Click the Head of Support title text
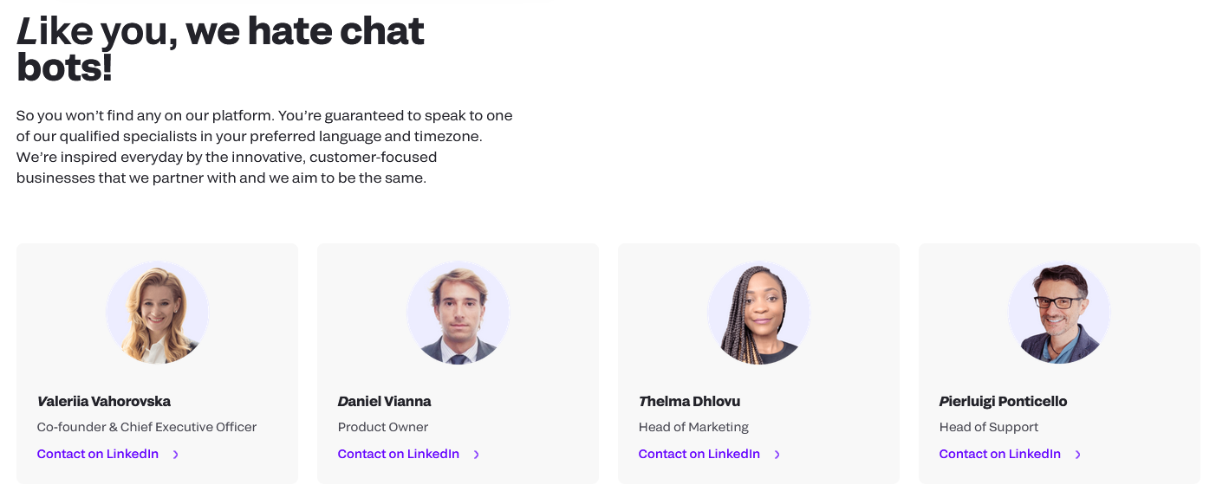 [x=989, y=427]
